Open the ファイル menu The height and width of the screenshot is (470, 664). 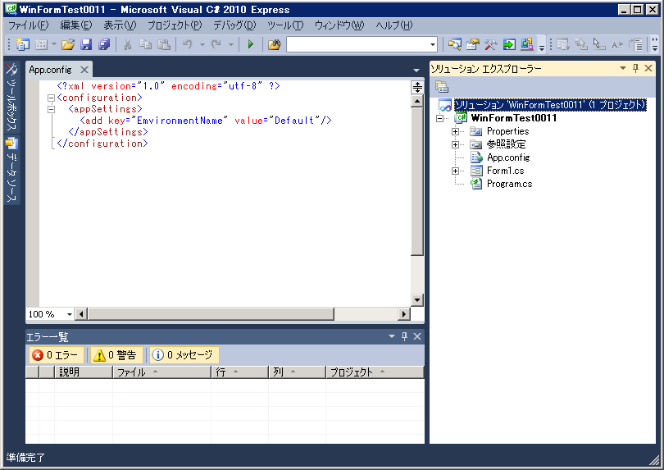pos(29,25)
